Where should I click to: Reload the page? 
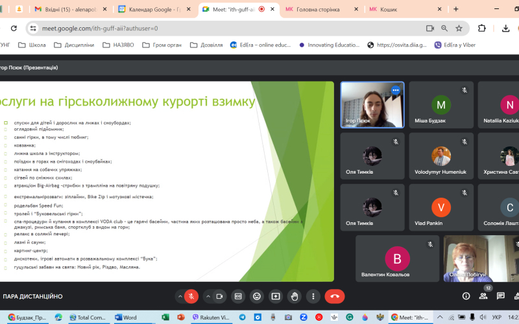[14, 29]
